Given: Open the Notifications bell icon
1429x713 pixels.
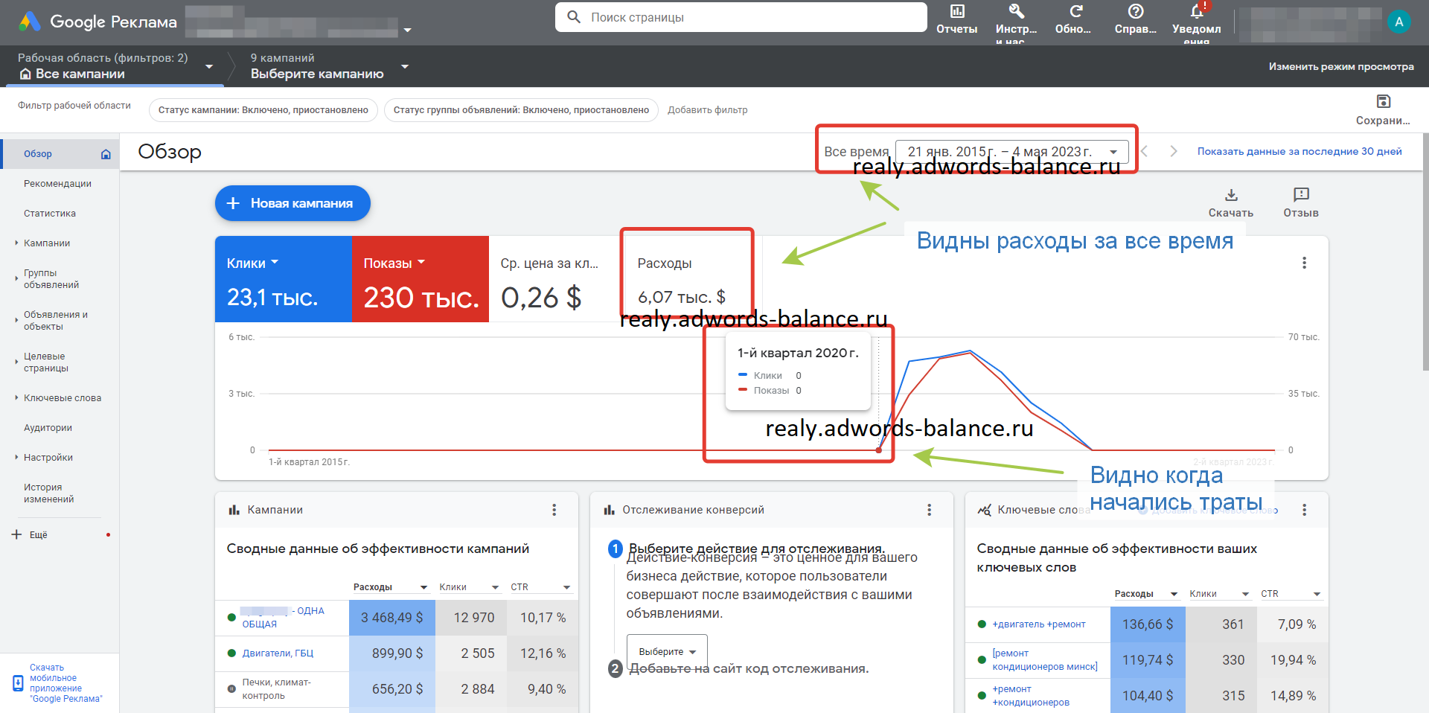Looking at the screenshot, I should 1196,13.
